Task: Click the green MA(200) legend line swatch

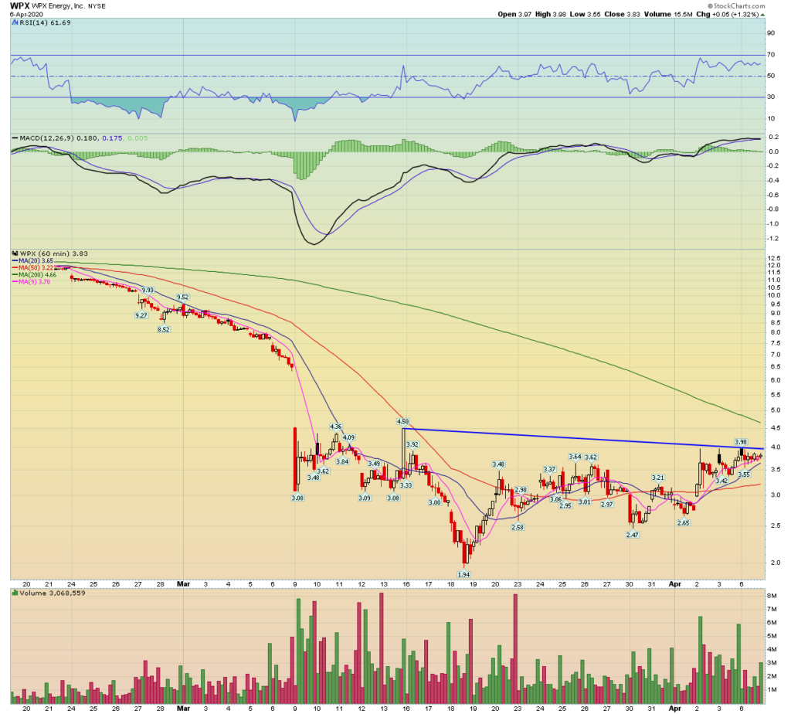Action: [x=15, y=274]
